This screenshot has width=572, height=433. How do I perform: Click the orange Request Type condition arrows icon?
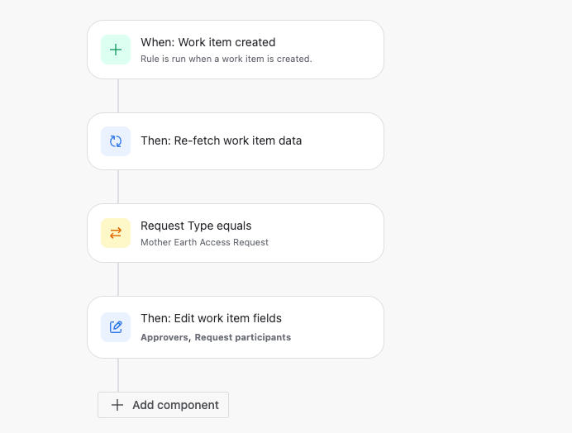[116, 233]
